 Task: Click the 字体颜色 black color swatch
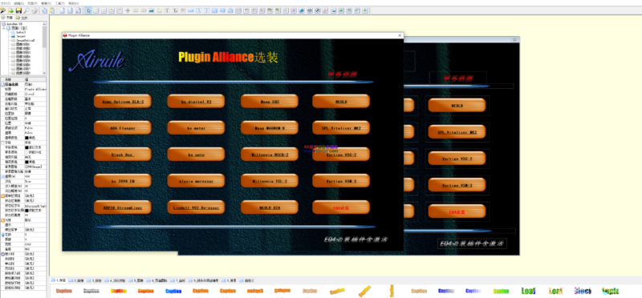26,147
